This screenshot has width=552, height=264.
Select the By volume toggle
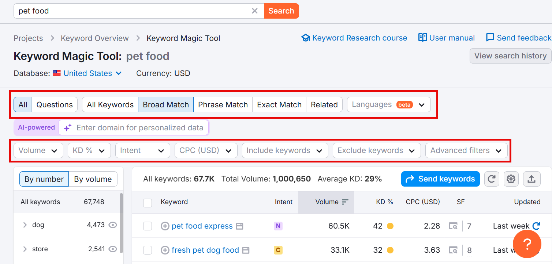point(93,179)
